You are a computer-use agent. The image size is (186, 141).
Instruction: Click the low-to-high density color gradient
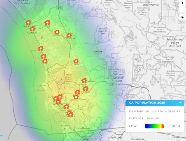(x=154, y=126)
